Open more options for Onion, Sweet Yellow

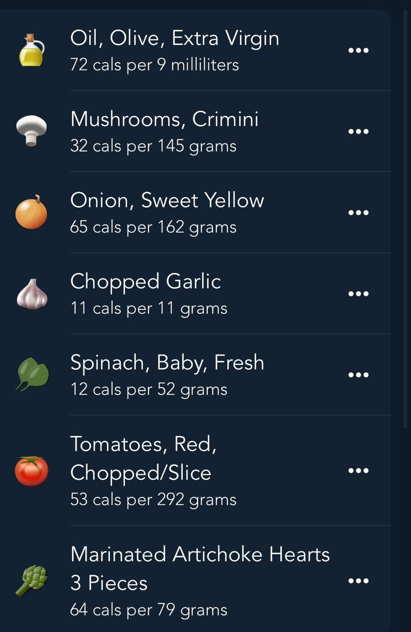tap(358, 212)
